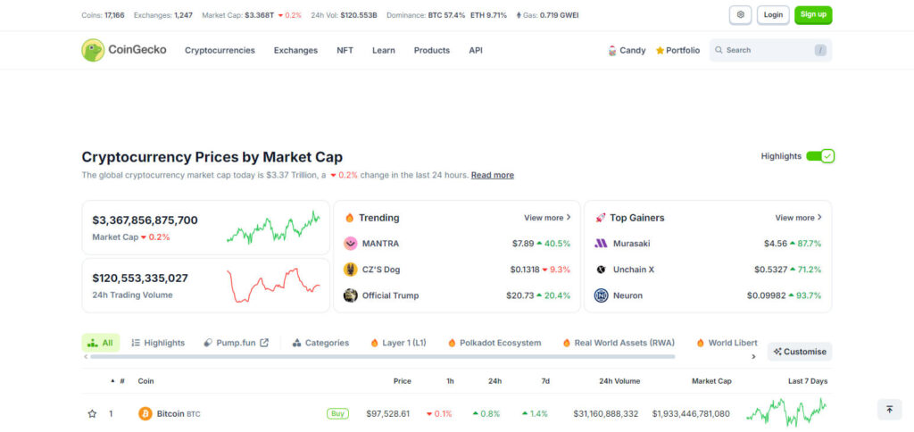
Task: Click the Login button
Action: click(773, 14)
